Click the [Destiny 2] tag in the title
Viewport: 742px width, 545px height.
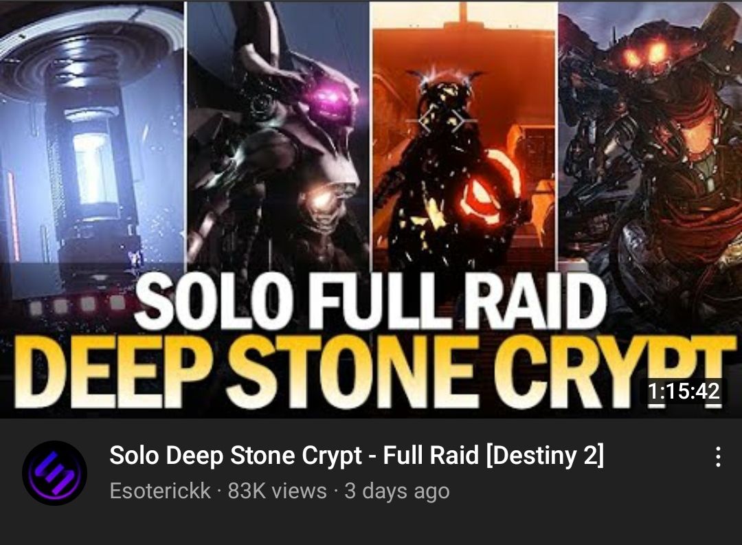point(545,456)
